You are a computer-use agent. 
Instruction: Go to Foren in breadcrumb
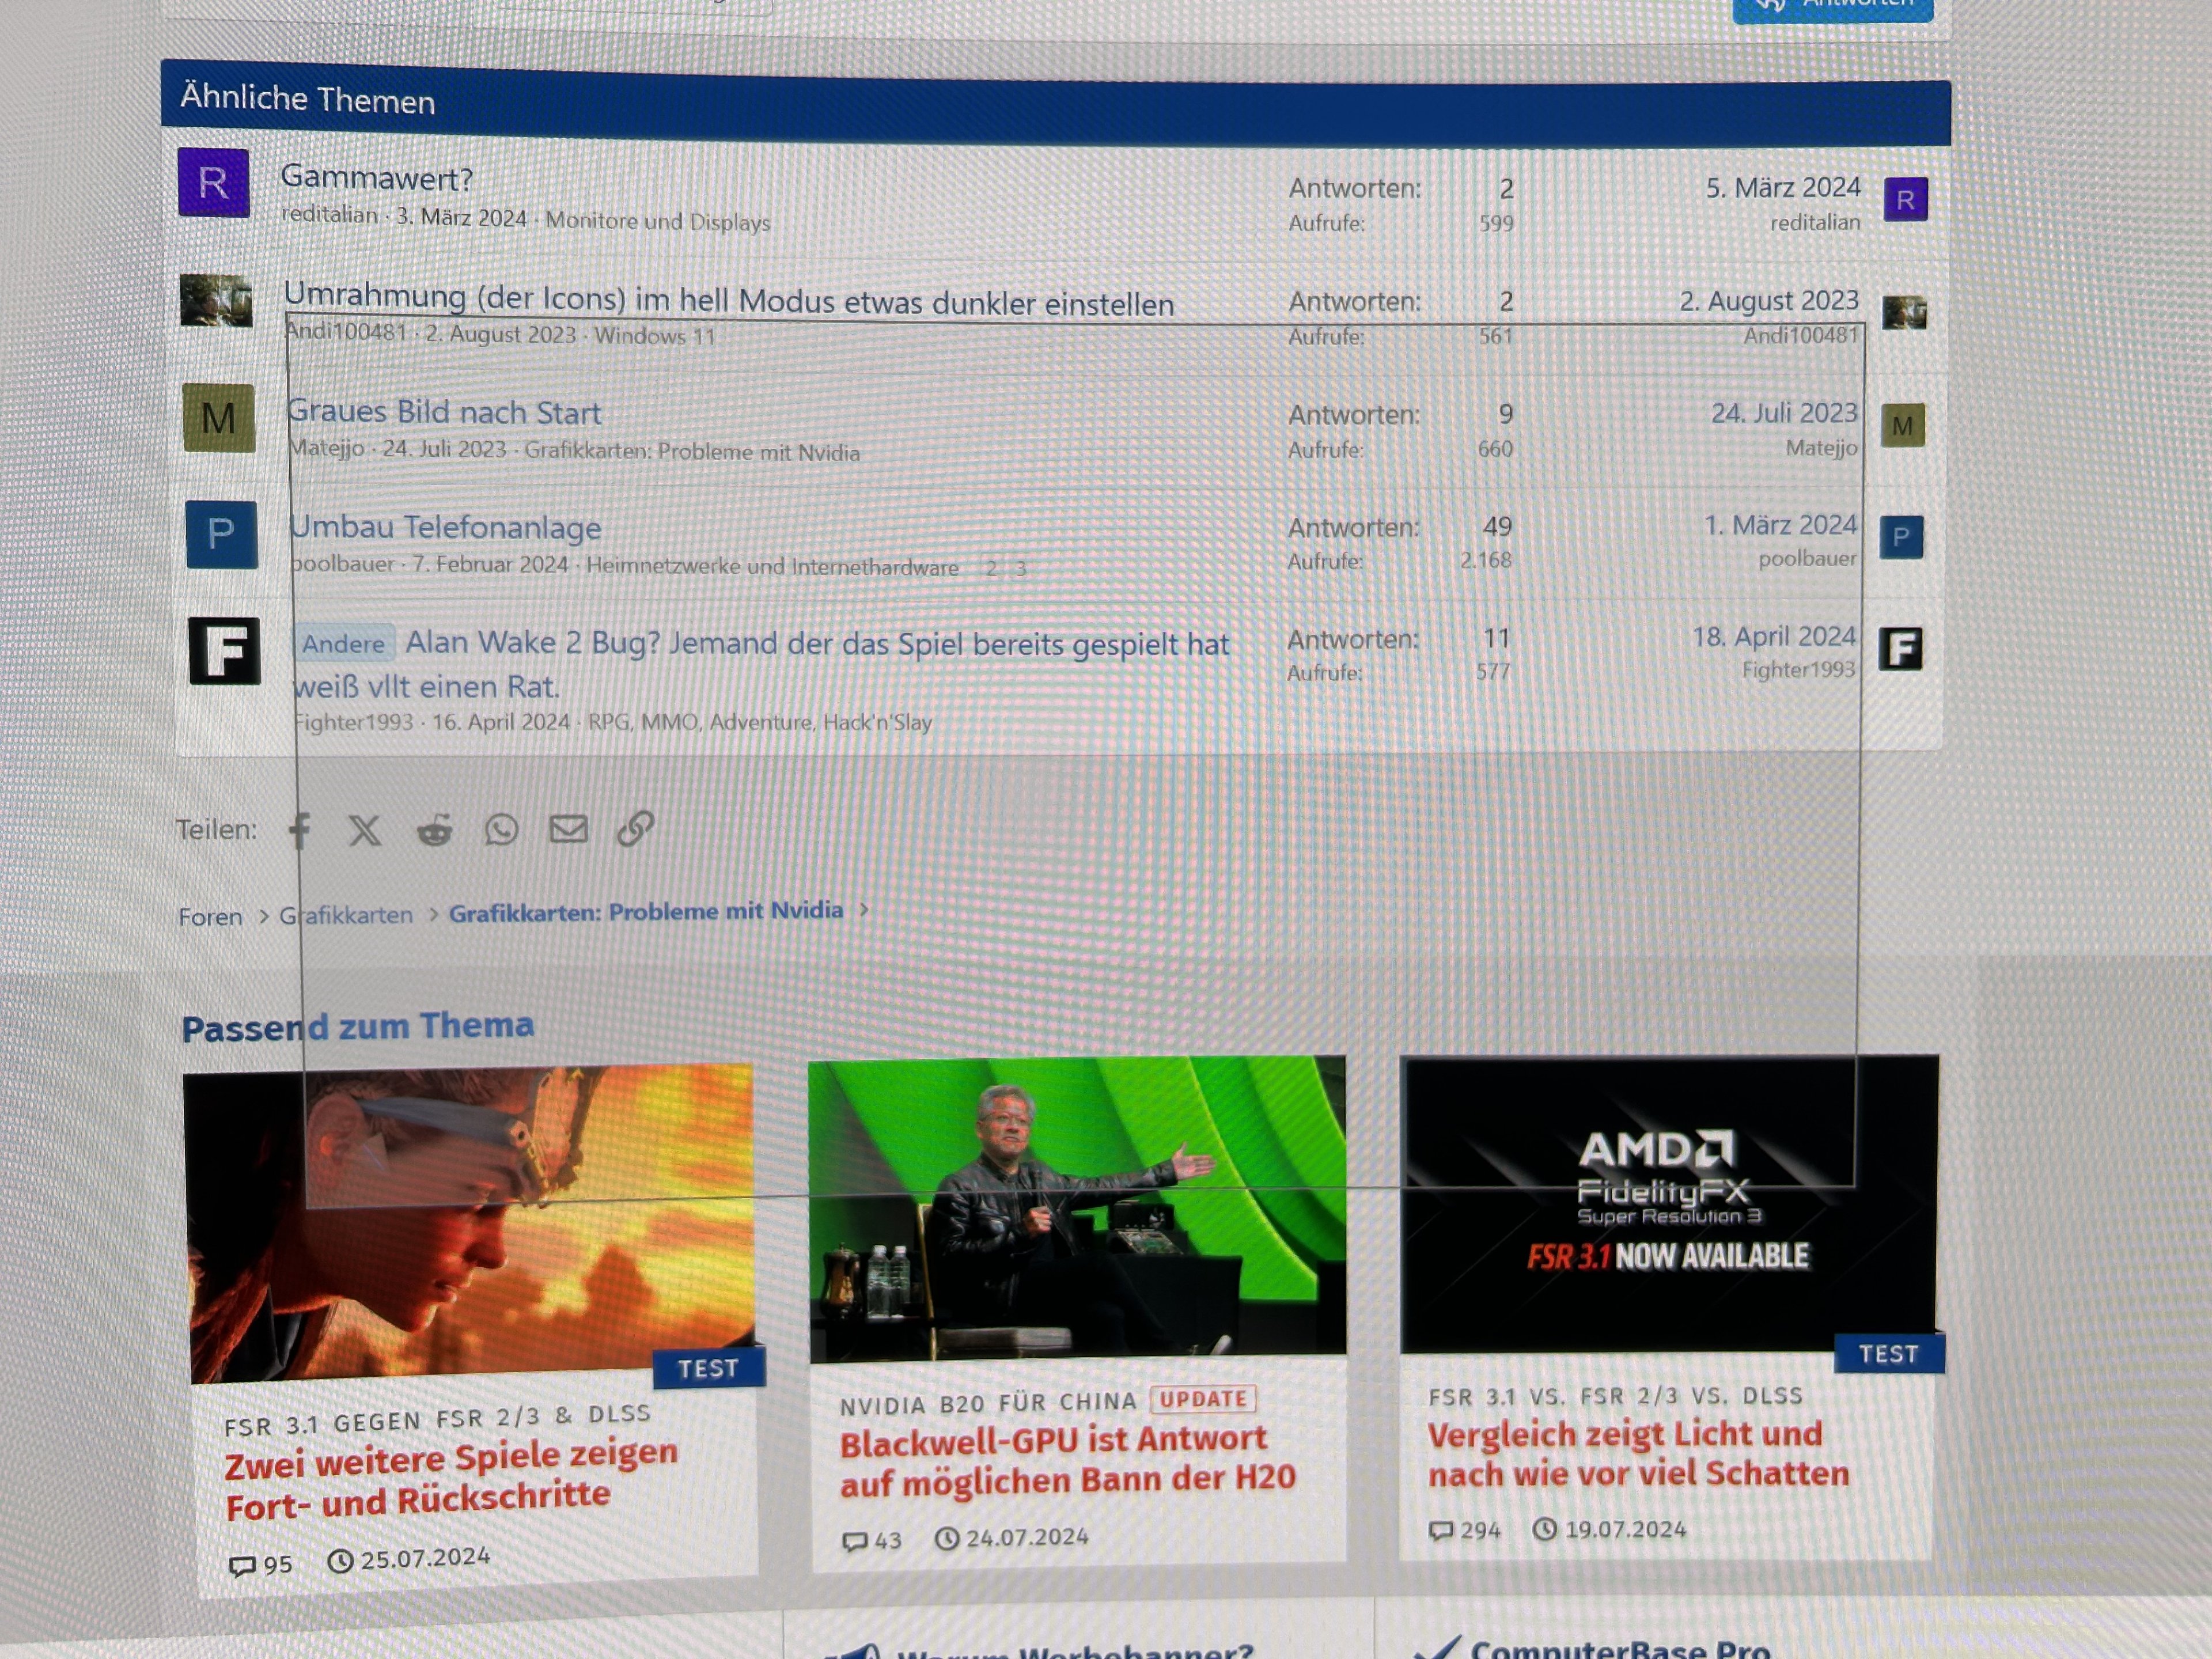[x=210, y=917]
